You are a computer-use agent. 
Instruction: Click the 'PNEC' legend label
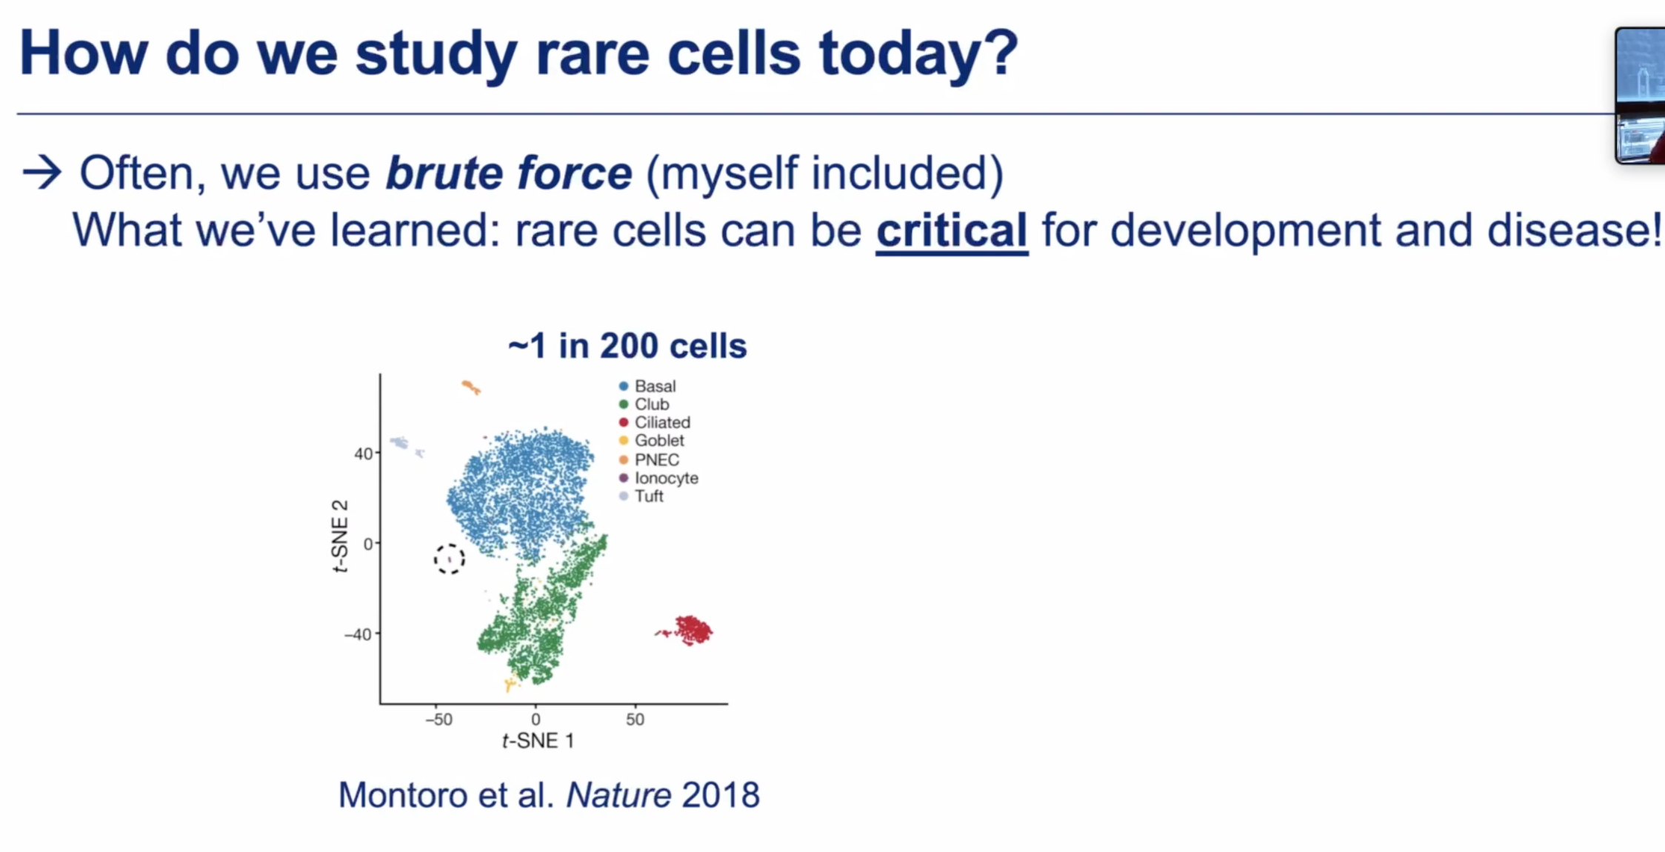[x=657, y=460]
